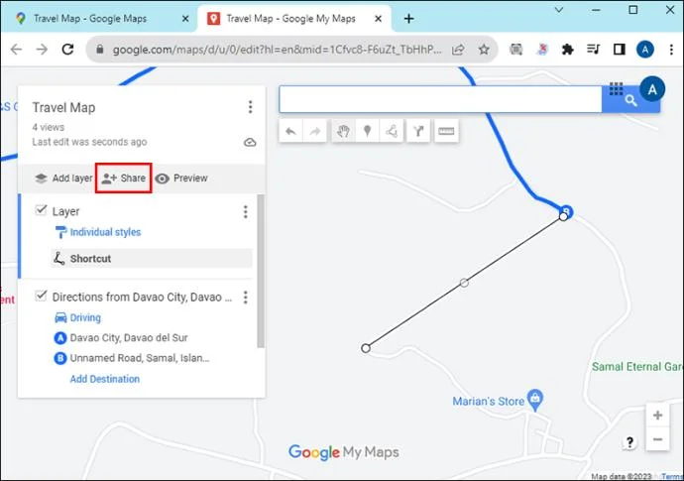The height and width of the screenshot is (481, 684).
Task: Select the Add marker pin tool
Action: 368,131
